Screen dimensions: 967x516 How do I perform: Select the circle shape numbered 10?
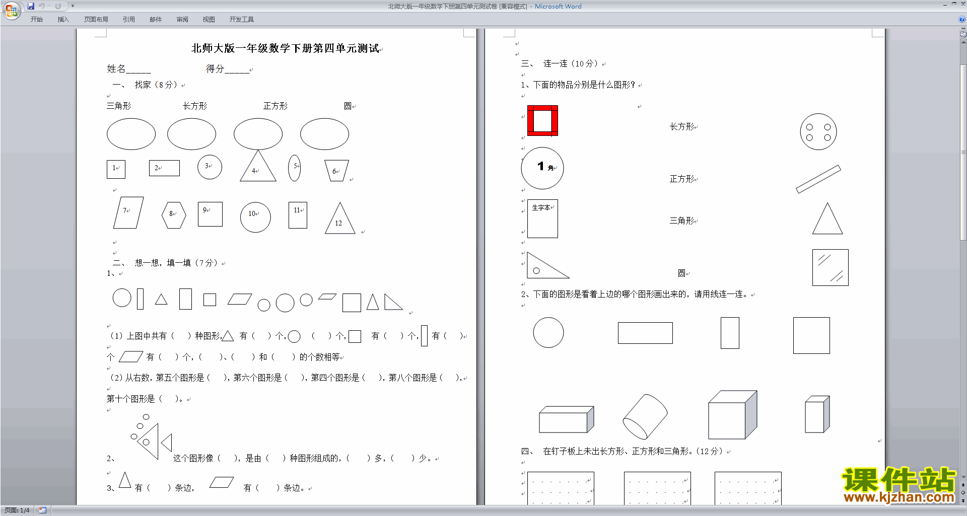point(255,217)
